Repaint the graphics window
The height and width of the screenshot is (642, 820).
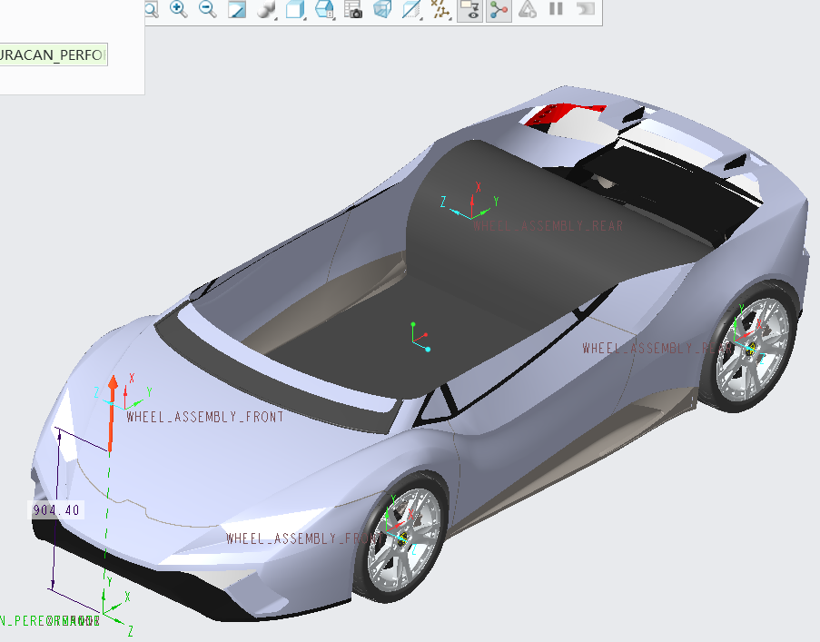tap(237, 9)
